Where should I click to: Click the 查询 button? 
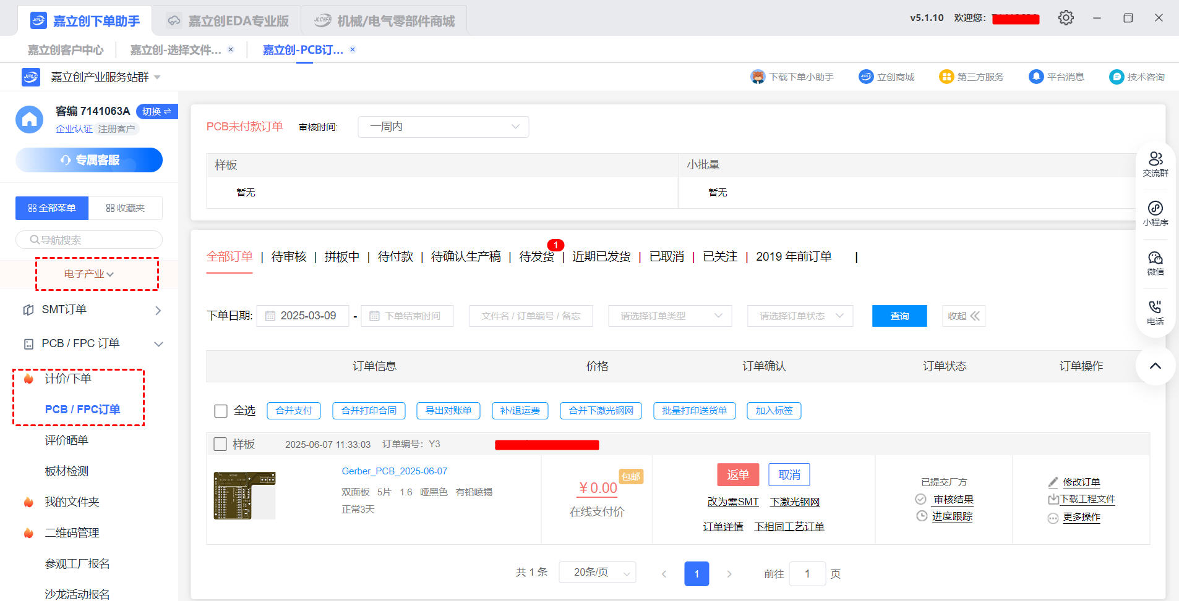[899, 316]
